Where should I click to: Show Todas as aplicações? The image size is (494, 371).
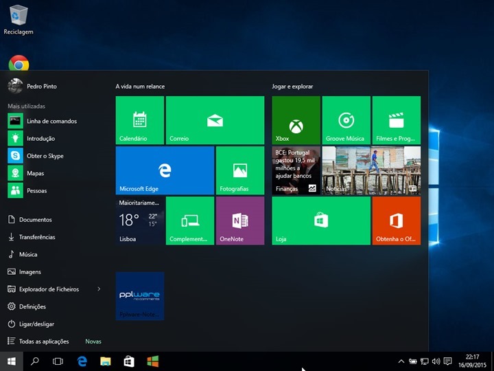coord(38,341)
